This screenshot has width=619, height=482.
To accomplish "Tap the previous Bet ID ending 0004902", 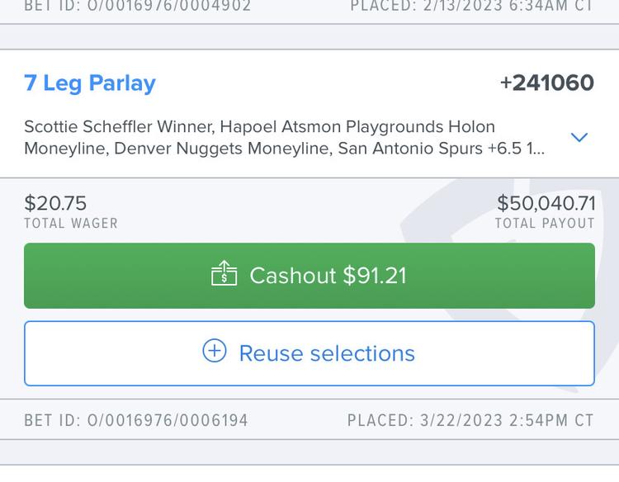I will coord(137,6).
